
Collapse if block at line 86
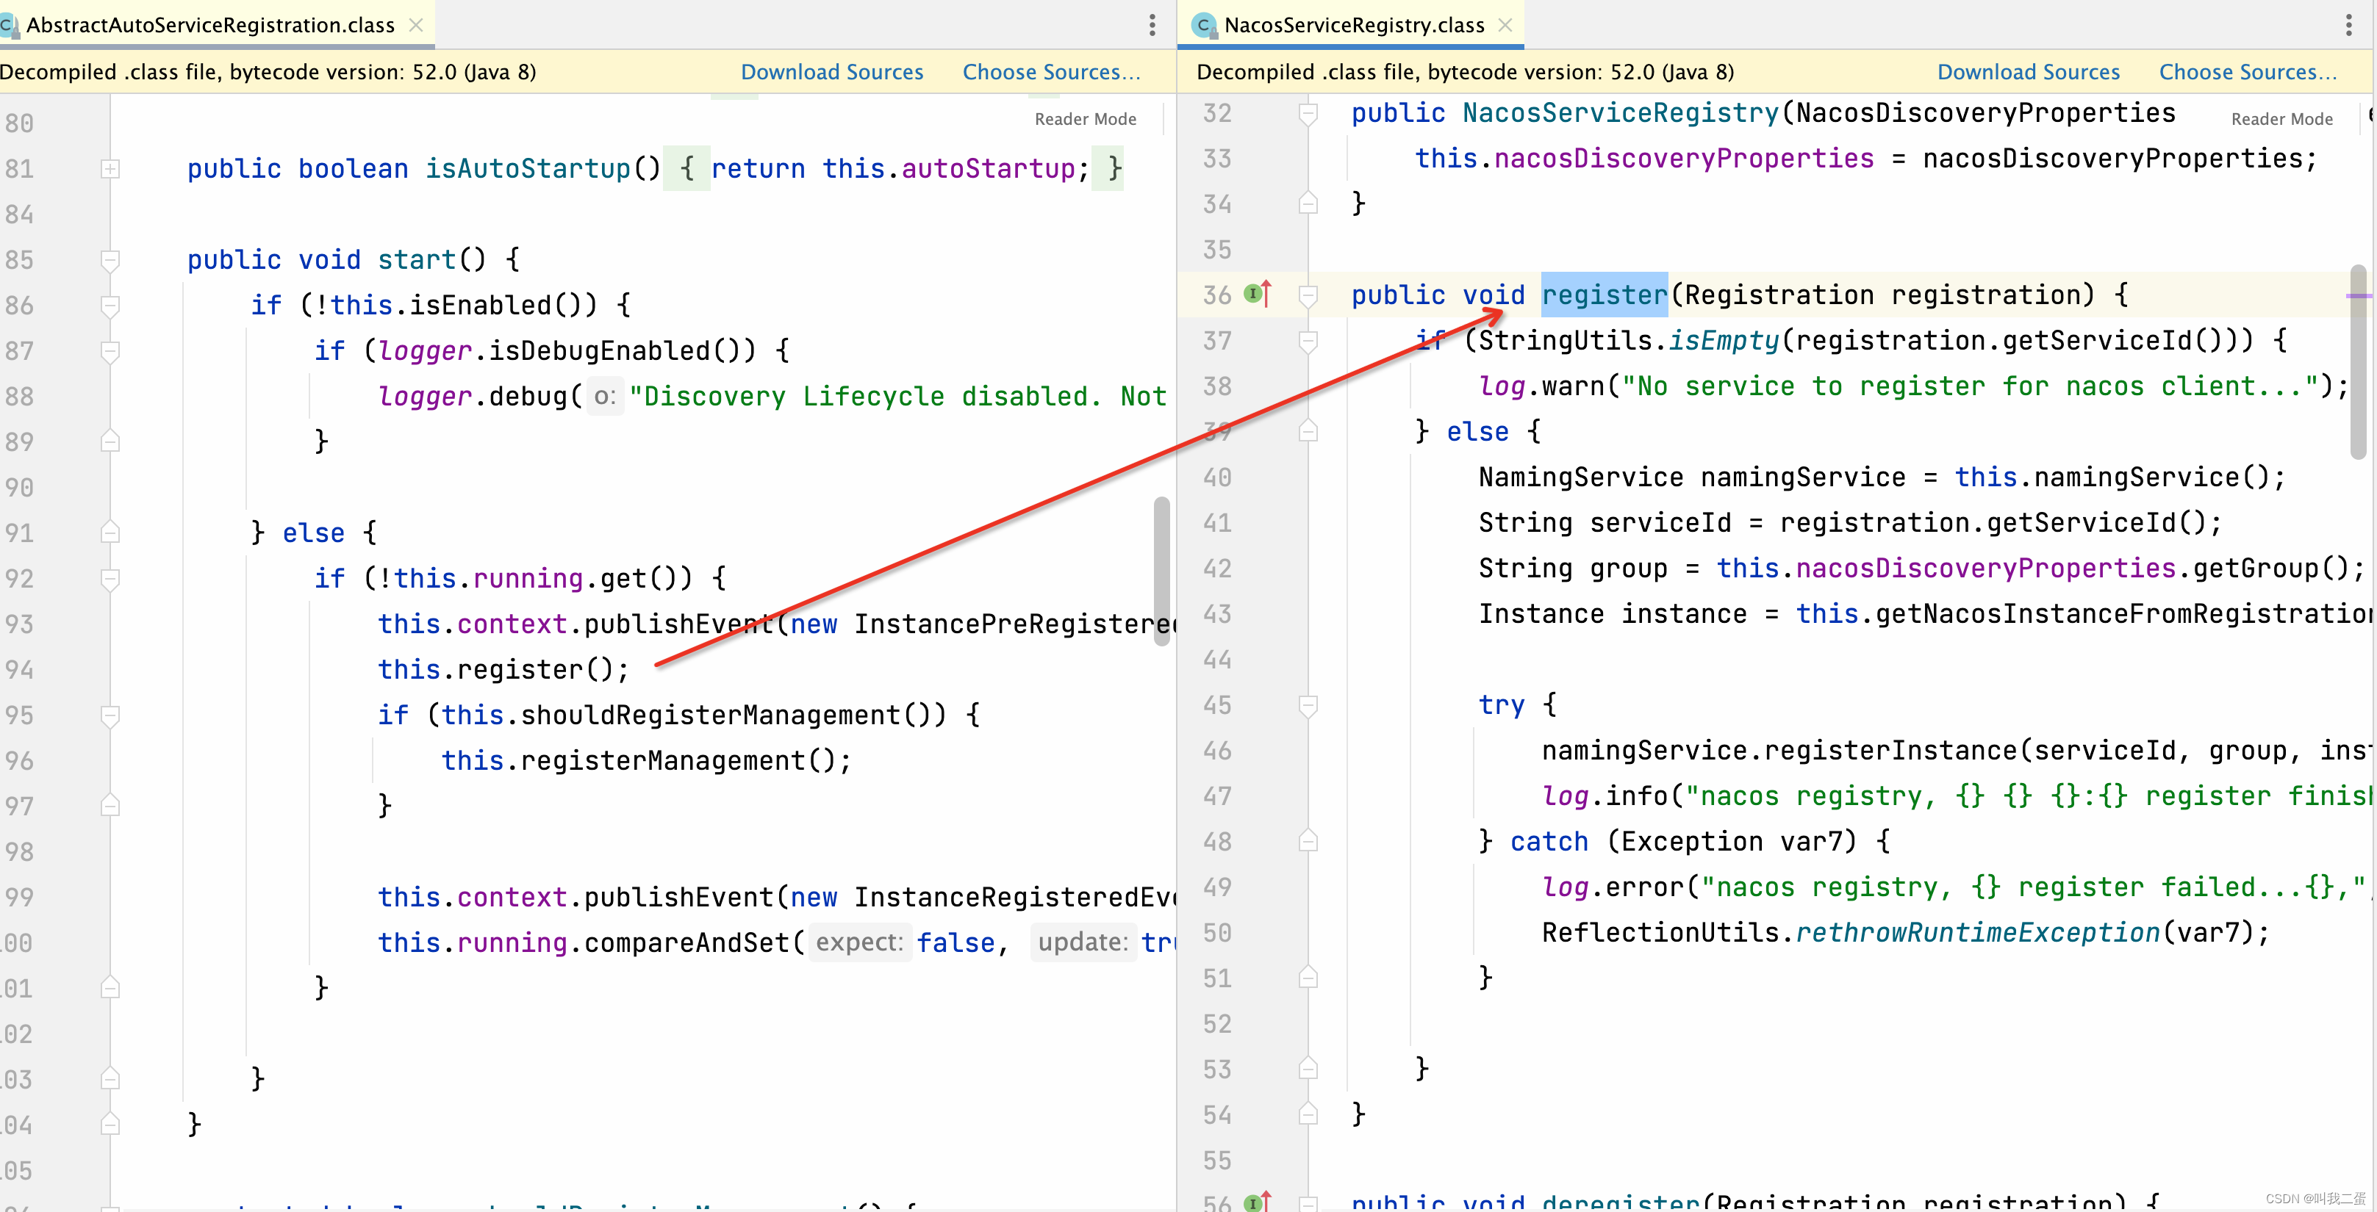pos(110,306)
